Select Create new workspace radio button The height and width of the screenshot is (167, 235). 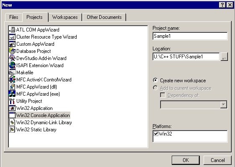click(155, 80)
